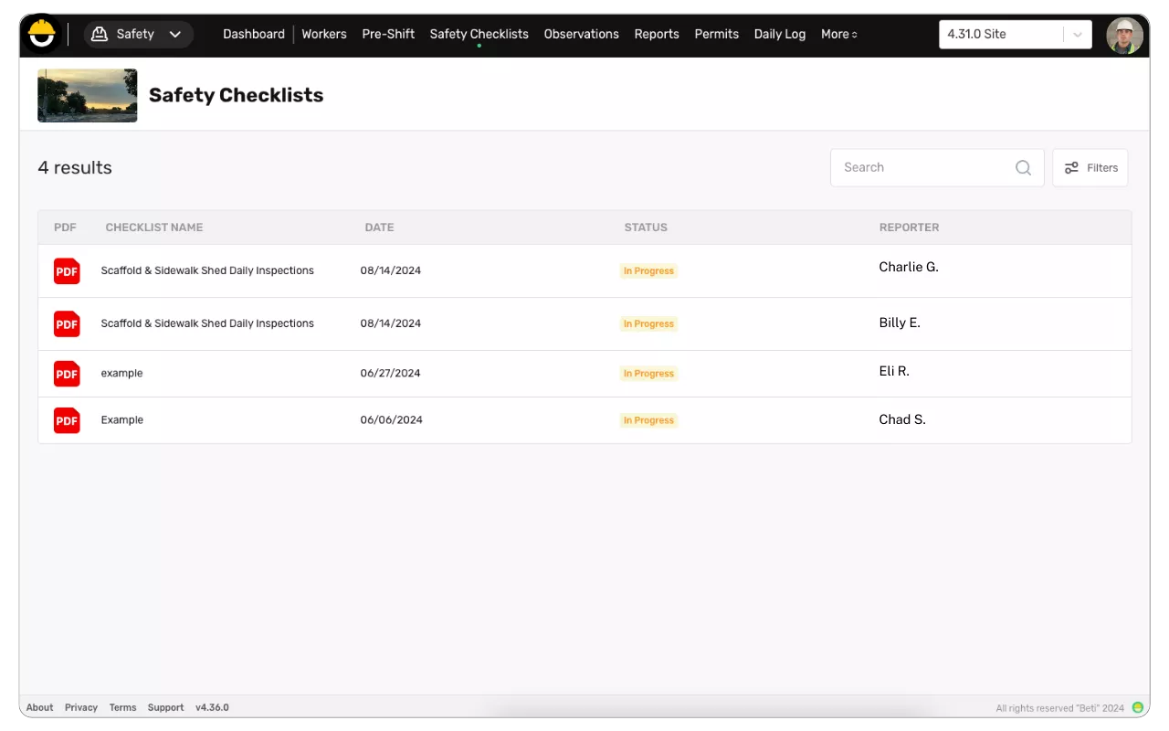The height and width of the screenshot is (731, 1169).
Task: Click the site photo thumbnail
Action: tap(88, 95)
